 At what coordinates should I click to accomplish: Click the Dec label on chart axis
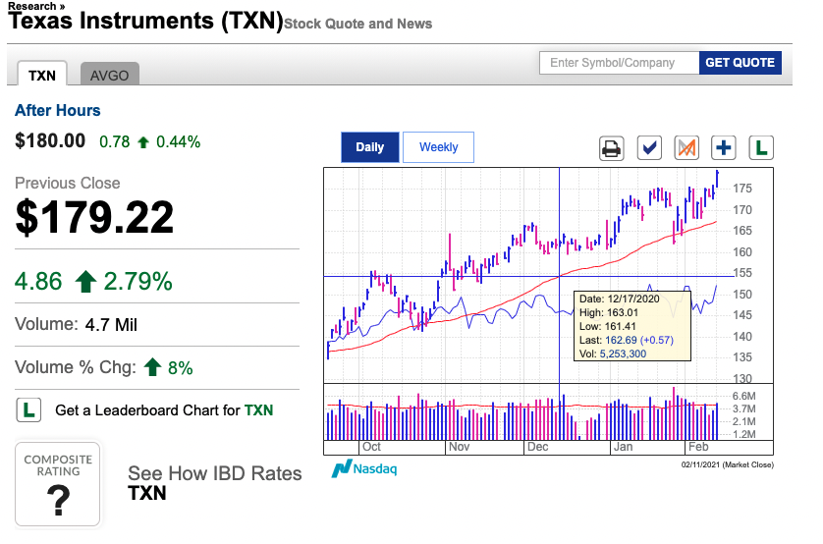538,447
